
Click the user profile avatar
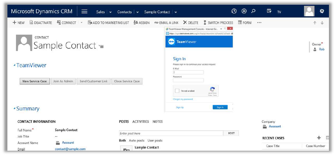click(x=309, y=11)
